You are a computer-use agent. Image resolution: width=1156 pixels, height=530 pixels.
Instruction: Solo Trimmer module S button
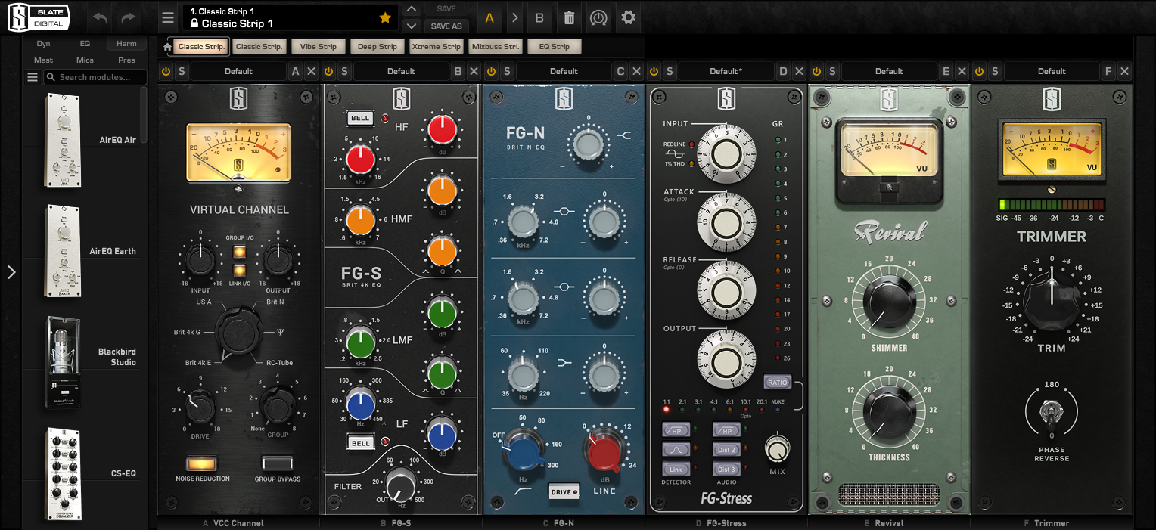pyautogui.click(x=994, y=71)
